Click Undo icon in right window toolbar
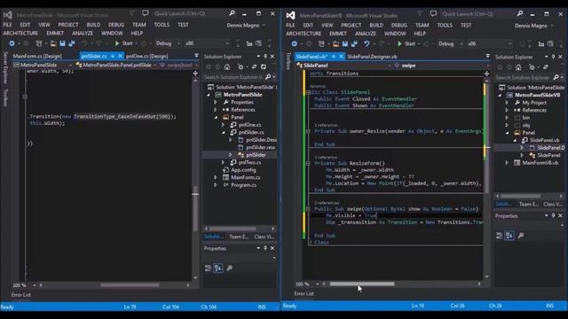Viewport: 568px width, 319px height. click(x=367, y=43)
